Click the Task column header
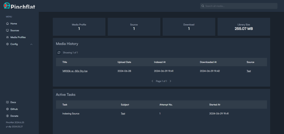The image size is (284, 134). [x=65, y=105]
